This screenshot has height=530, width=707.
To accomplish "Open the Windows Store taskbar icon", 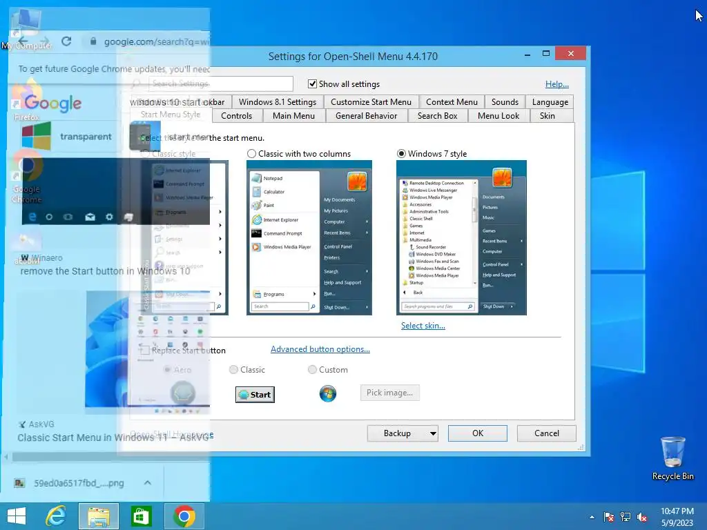I will pyautogui.click(x=141, y=516).
